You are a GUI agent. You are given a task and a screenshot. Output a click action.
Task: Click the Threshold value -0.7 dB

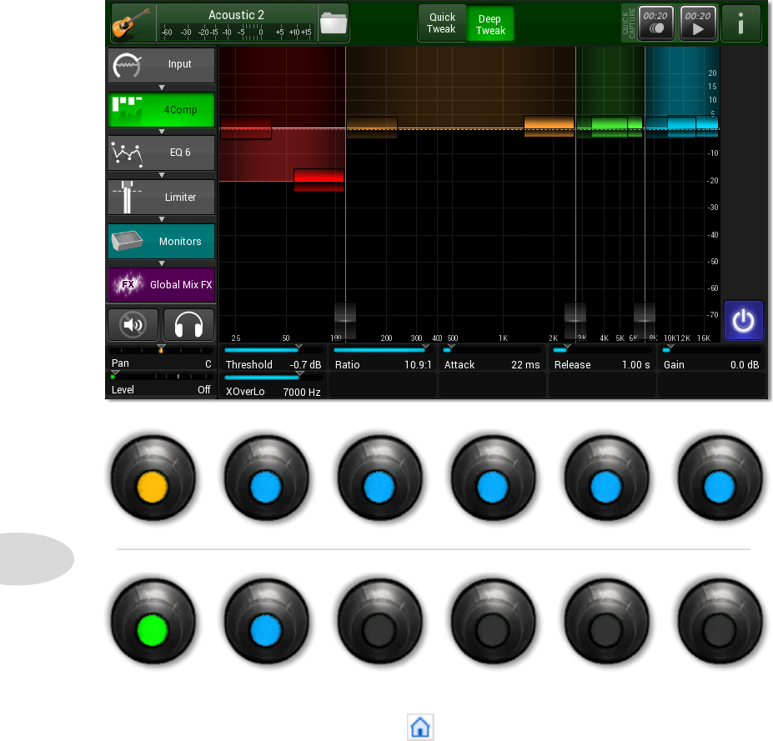305,365
